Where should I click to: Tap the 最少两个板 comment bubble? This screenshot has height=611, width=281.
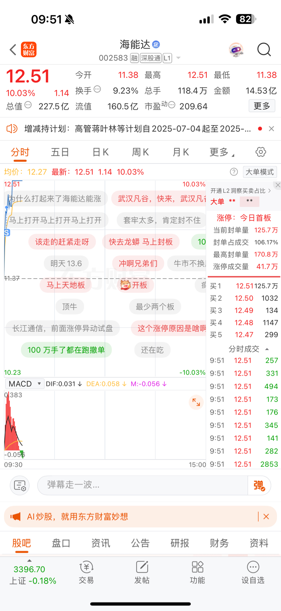(155, 307)
